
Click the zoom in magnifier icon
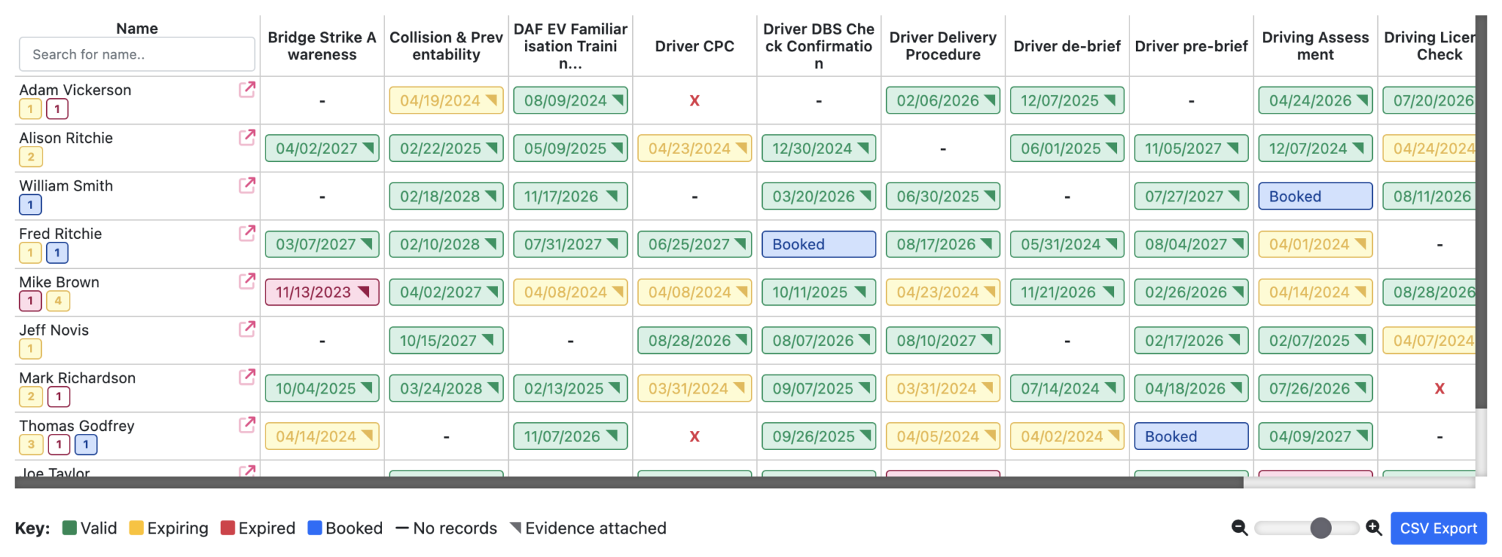click(1374, 528)
